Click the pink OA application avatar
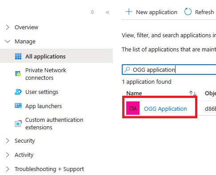This screenshot has height=175, width=216. (x=133, y=108)
